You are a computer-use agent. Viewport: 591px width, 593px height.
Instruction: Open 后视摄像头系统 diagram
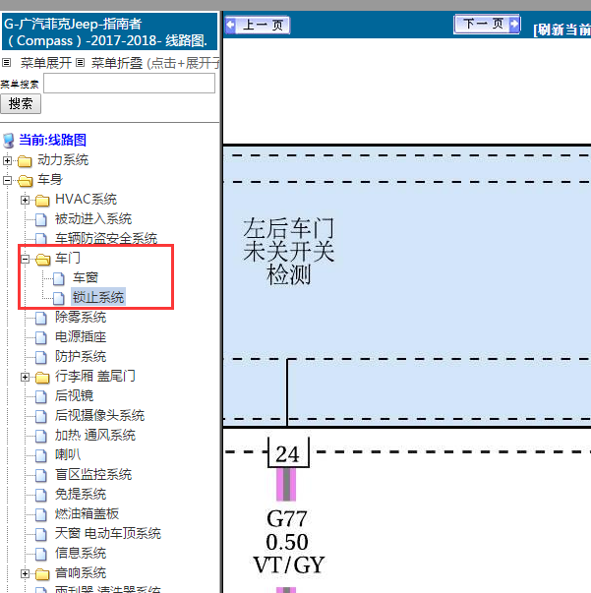coord(100,416)
